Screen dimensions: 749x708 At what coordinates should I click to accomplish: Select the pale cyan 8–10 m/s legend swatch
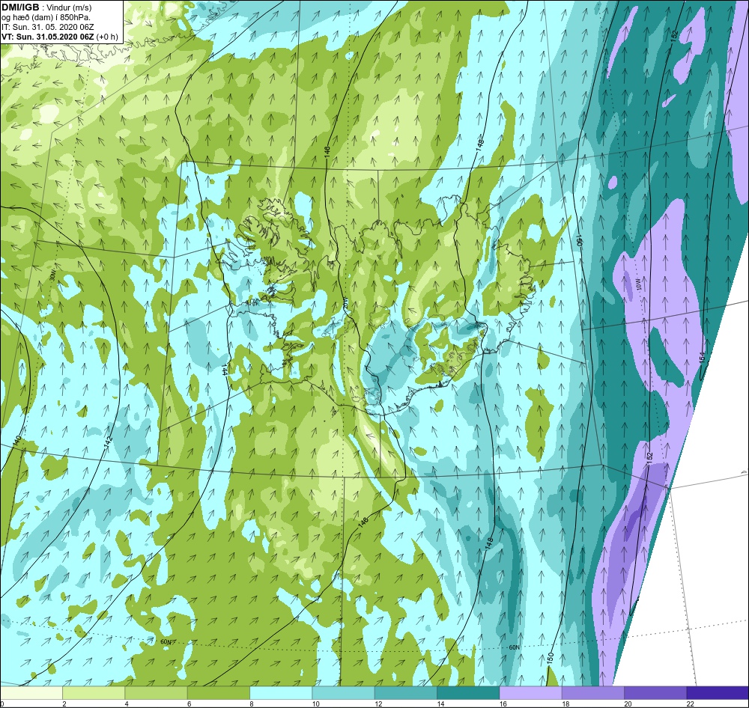[281, 692]
